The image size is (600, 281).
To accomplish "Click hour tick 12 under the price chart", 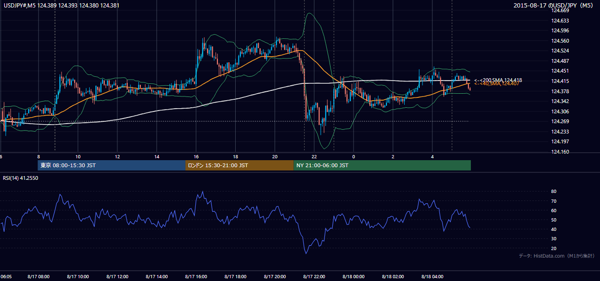I will pos(117,156).
